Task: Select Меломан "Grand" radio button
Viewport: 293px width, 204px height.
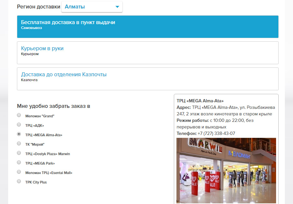Action: tap(19, 115)
